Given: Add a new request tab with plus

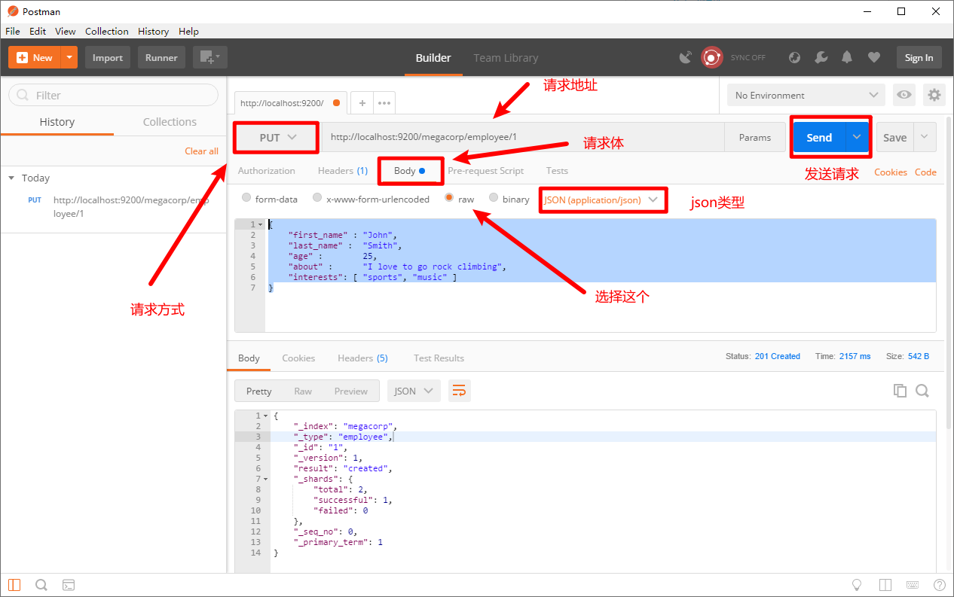Looking at the screenshot, I should tap(362, 103).
